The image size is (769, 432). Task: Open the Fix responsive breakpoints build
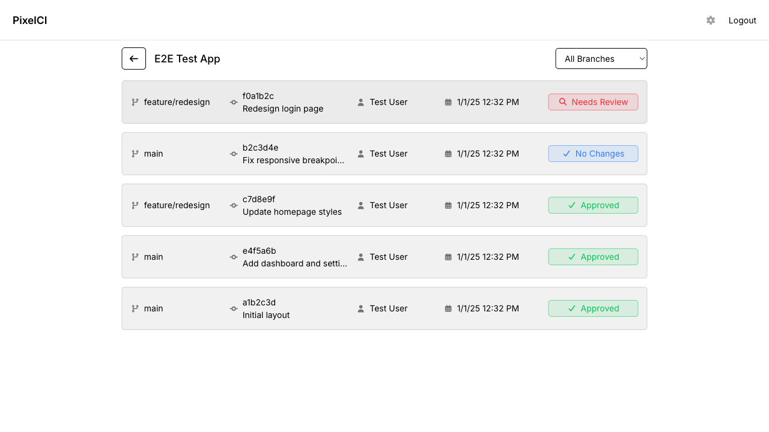coord(293,160)
